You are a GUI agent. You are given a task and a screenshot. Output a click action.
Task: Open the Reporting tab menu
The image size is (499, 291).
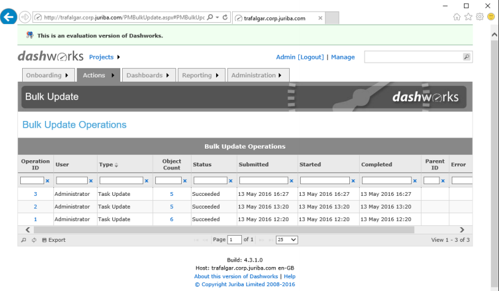coord(201,75)
